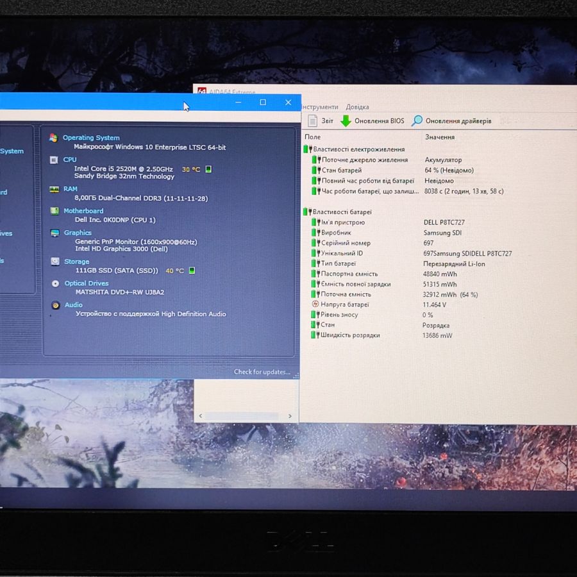Click the Graphics monitor icon
The width and height of the screenshot is (577, 577).
pos(55,233)
